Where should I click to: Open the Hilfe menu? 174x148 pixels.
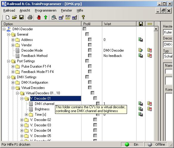[80, 10]
